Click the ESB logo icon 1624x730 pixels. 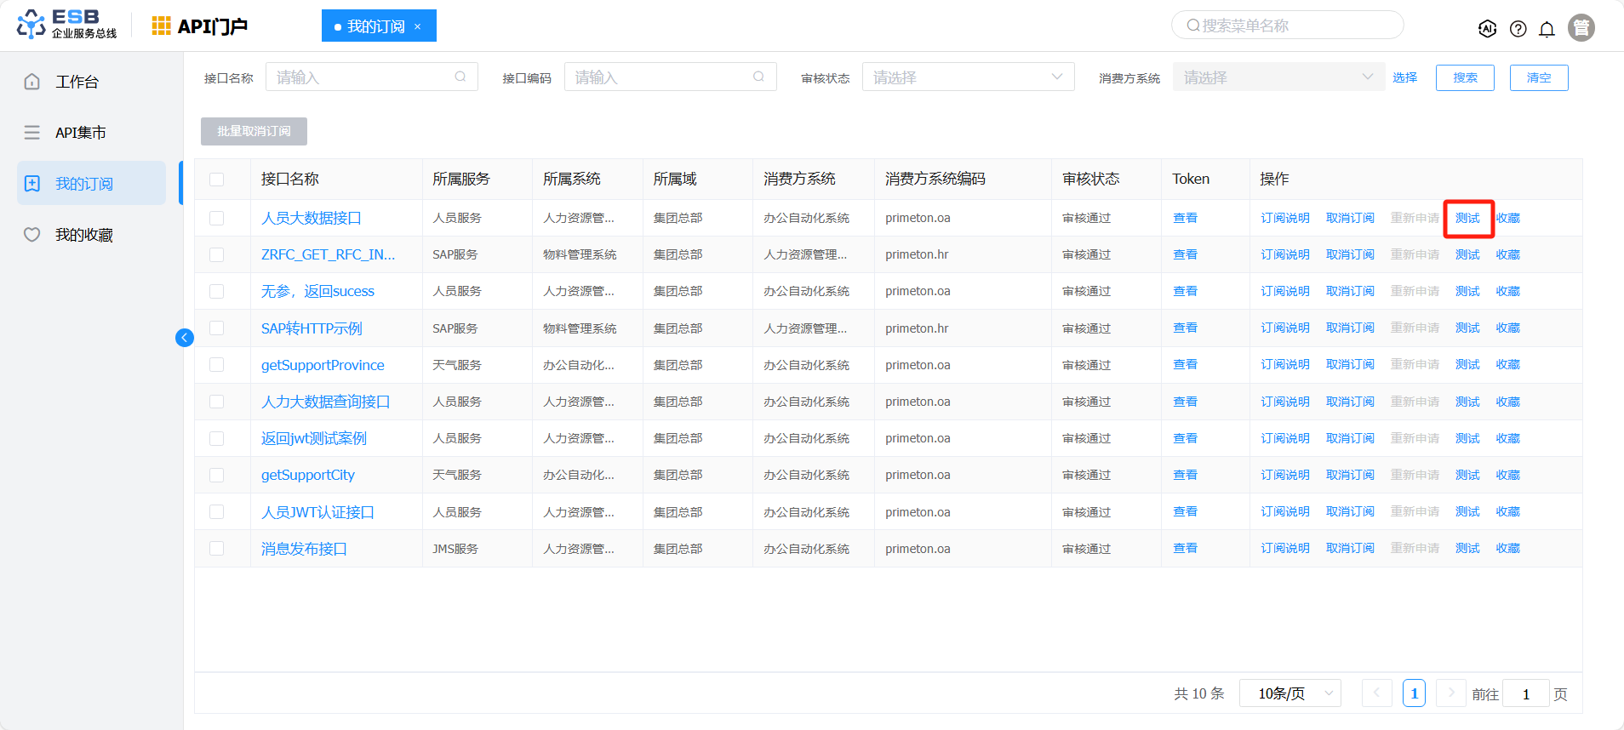click(x=31, y=25)
